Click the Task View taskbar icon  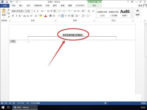9,107
